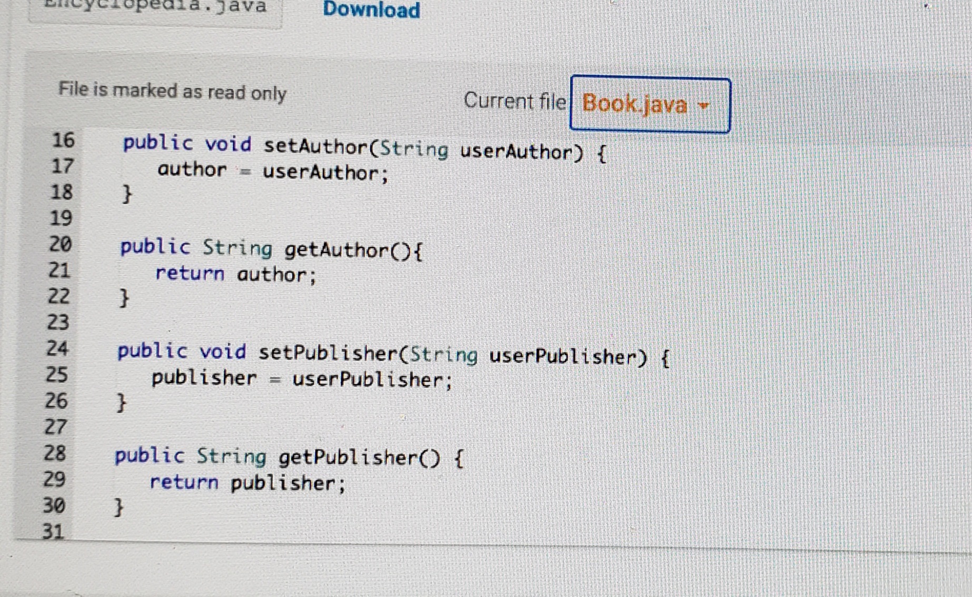Screen dimensions: 972x597
Task: Click the 'return publisher;' statement on line 29
Action: click(x=247, y=482)
